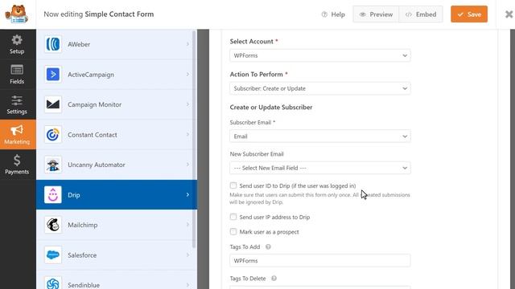This screenshot has width=515, height=289.
Task: Open the Select Account dropdown
Action: pos(320,55)
